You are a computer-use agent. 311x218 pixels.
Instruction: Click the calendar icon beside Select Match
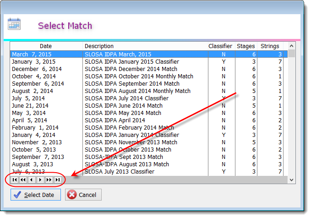14,24
